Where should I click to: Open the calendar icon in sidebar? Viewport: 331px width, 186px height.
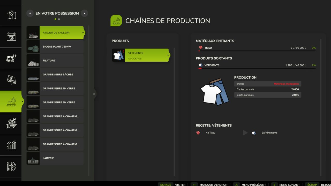(x=11, y=37)
